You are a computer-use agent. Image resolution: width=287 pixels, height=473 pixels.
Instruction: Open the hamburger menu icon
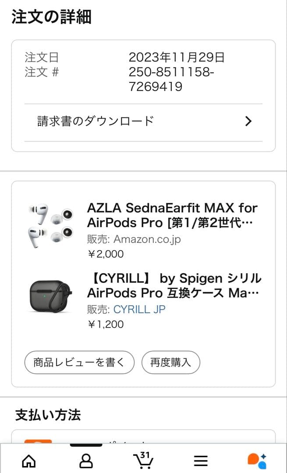click(x=201, y=460)
